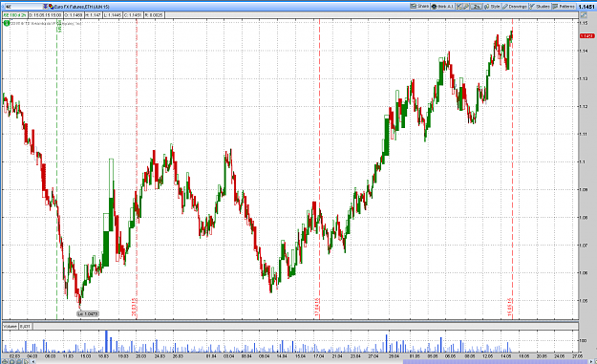The height and width of the screenshot is (364, 597).
Task: Open the thinkBack A.I. tool
Action: [x=442, y=7]
